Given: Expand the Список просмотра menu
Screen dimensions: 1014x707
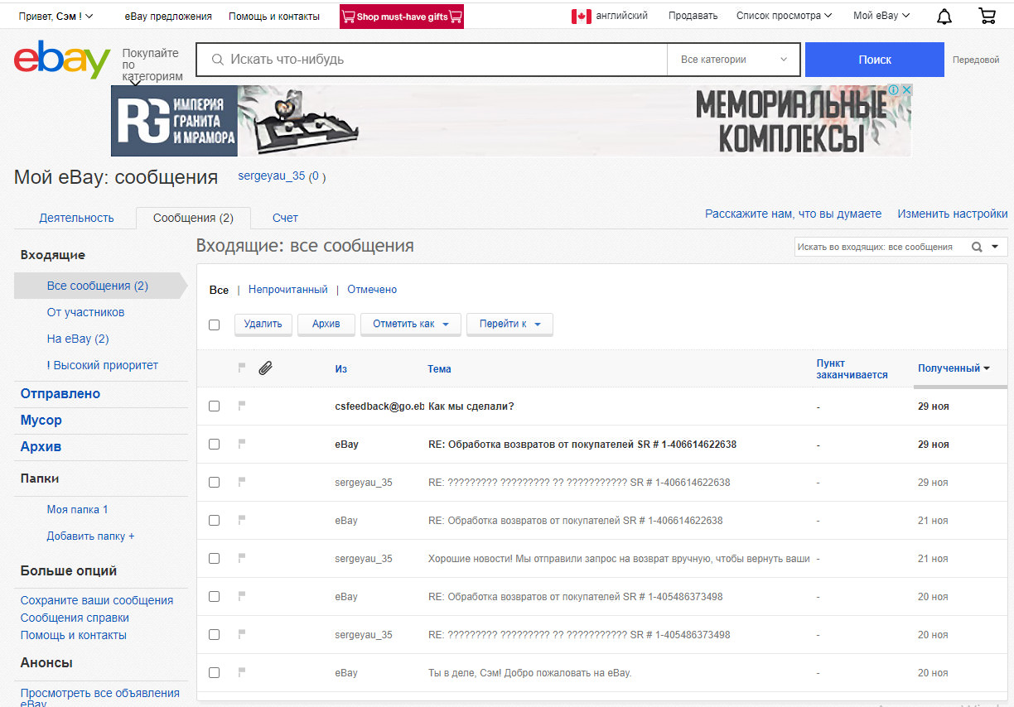Looking at the screenshot, I should 784,16.
